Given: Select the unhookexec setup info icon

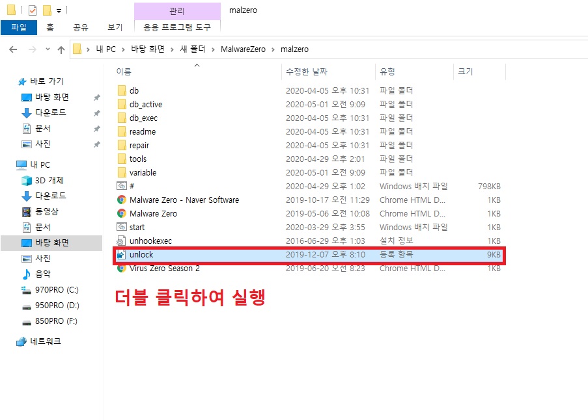Looking at the screenshot, I should point(121,241).
